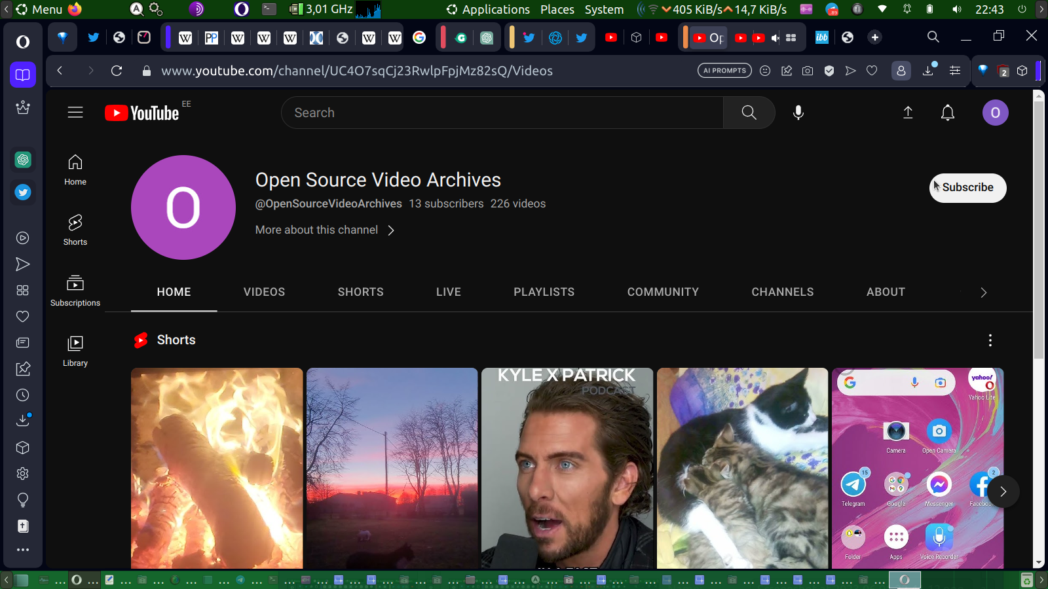
Task: Switch to the VIDEOS tab
Action: click(x=264, y=292)
